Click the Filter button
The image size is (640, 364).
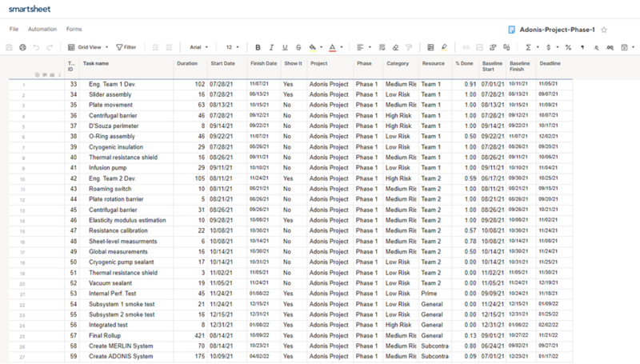point(126,47)
